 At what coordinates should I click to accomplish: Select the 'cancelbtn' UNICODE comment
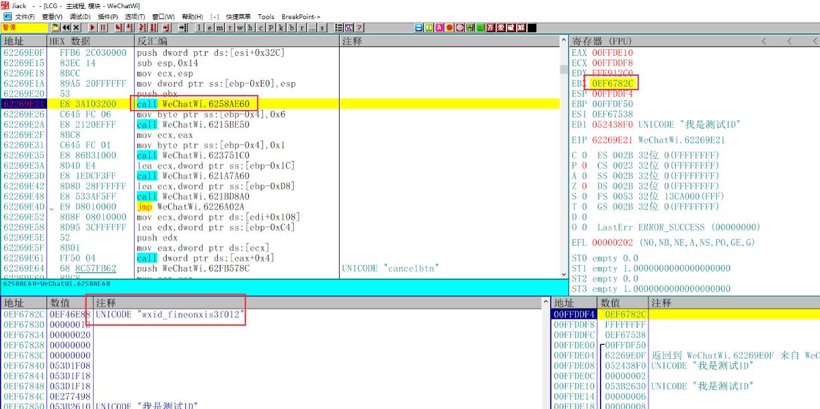point(390,268)
